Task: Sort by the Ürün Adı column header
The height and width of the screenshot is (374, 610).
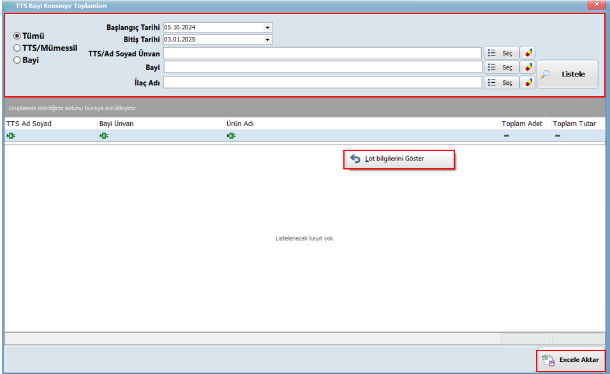Action: tap(361, 124)
